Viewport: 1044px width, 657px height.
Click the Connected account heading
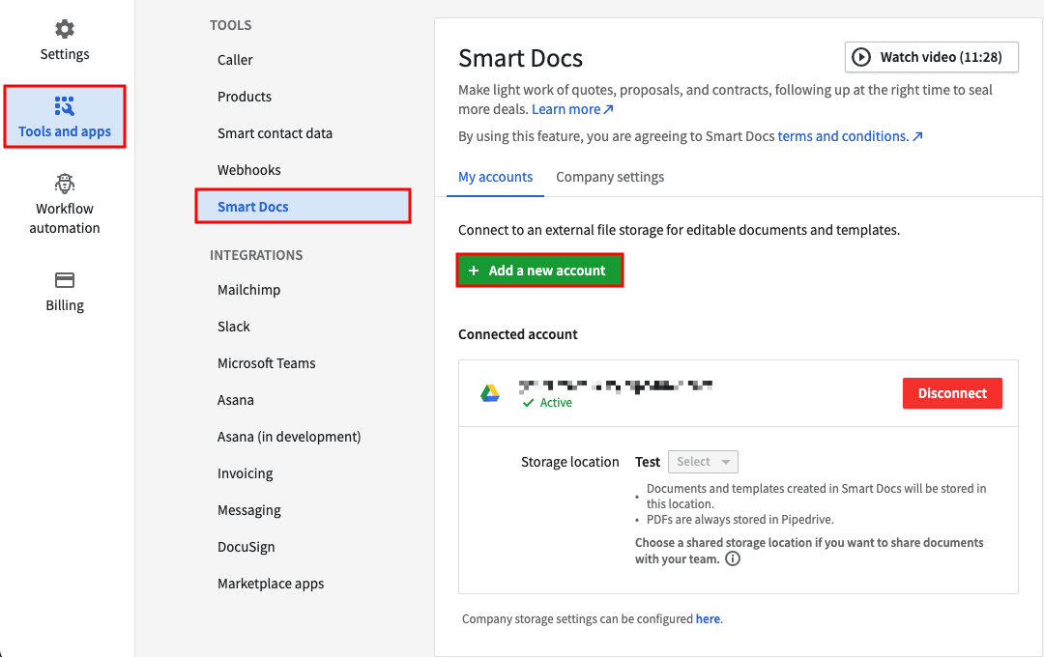click(518, 334)
